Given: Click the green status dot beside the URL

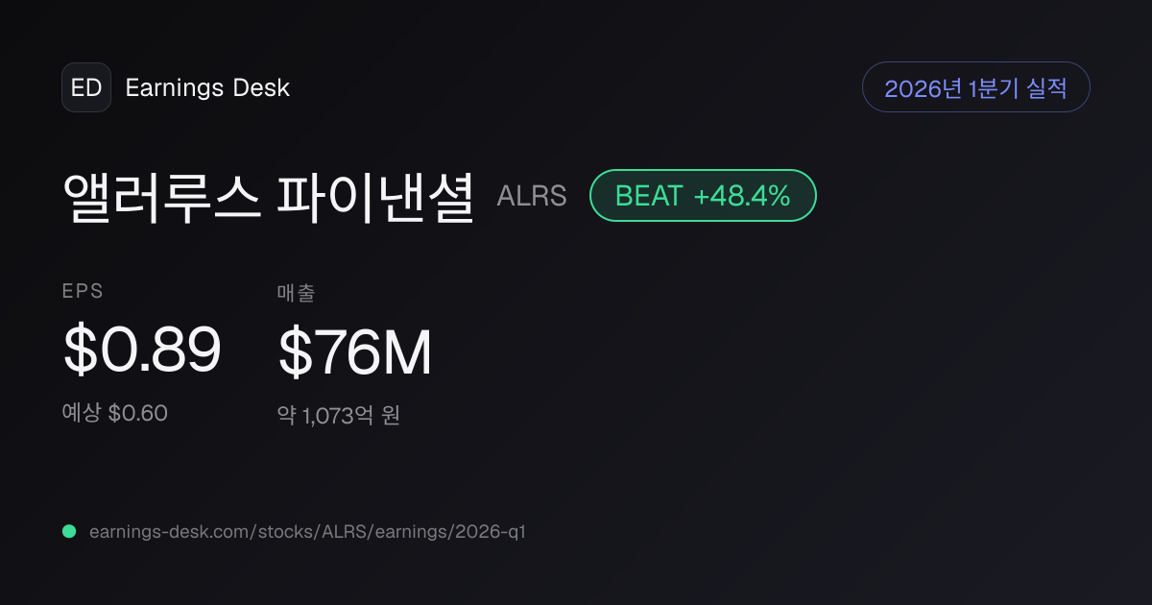Looking at the screenshot, I should (69, 531).
